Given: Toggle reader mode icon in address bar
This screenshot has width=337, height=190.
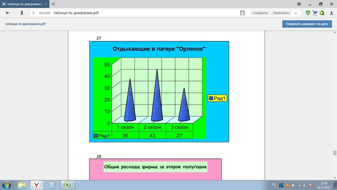Looking at the screenshot, I should [242, 13].
